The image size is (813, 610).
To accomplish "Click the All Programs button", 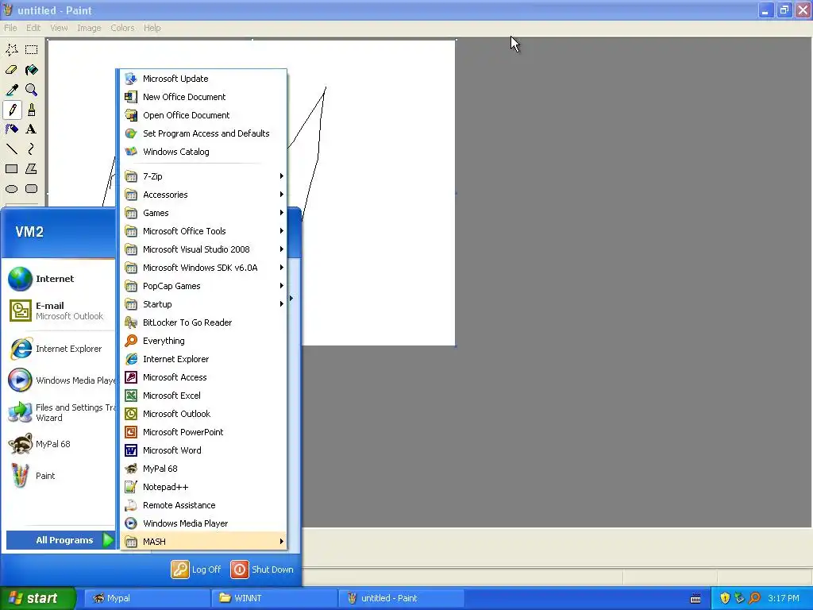I will (x=60, y=540).
